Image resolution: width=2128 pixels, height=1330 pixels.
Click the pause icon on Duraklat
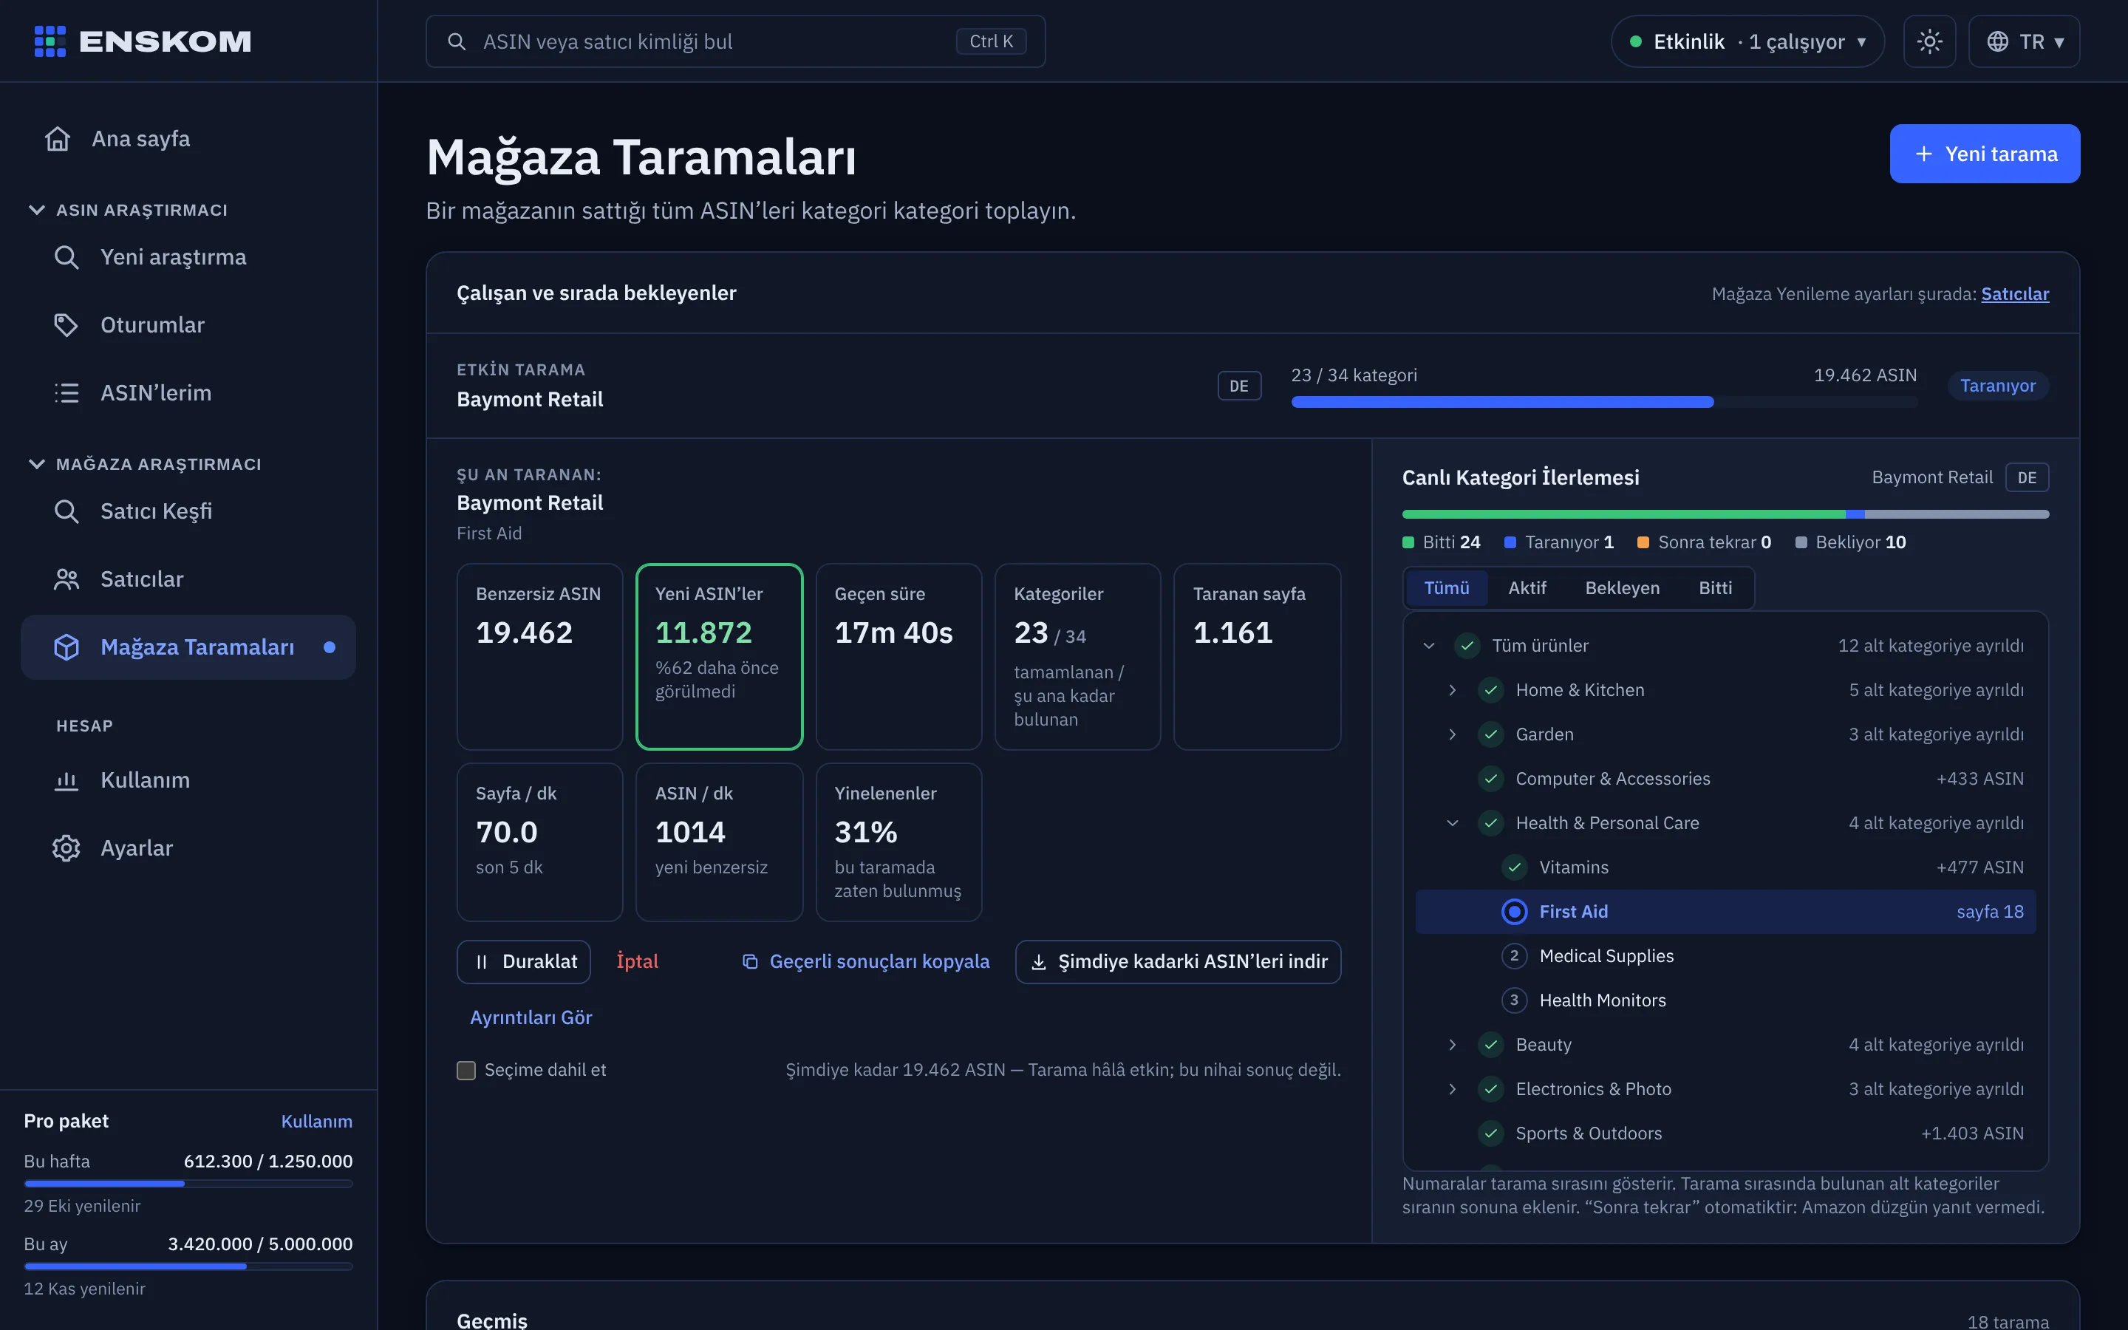pyautogui.click(x=481, y=961)
